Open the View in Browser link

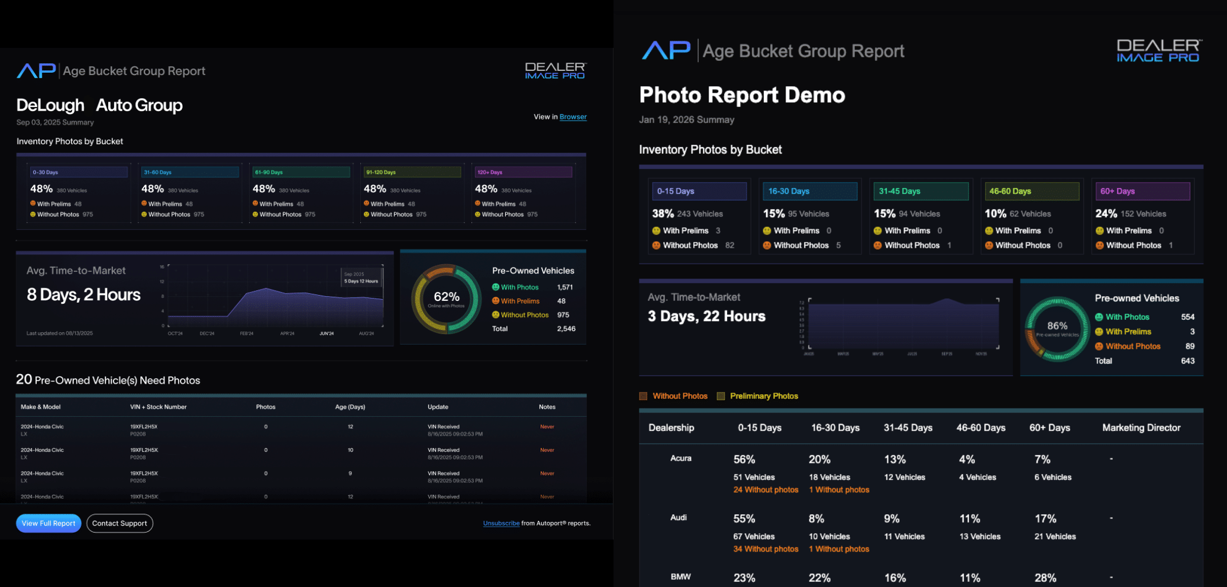tap(573, 117)
